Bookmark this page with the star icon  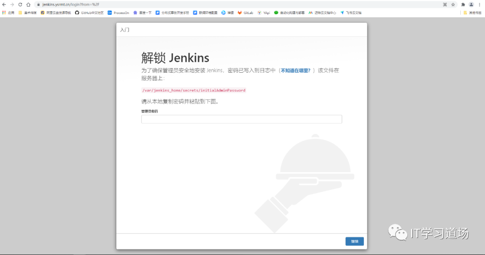point(453,4)
